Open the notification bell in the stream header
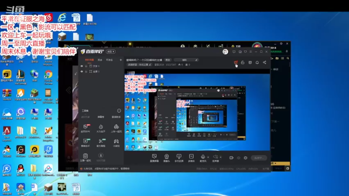Image resolution: width=349 pixels, height=196 pixels. coord(257,63)
